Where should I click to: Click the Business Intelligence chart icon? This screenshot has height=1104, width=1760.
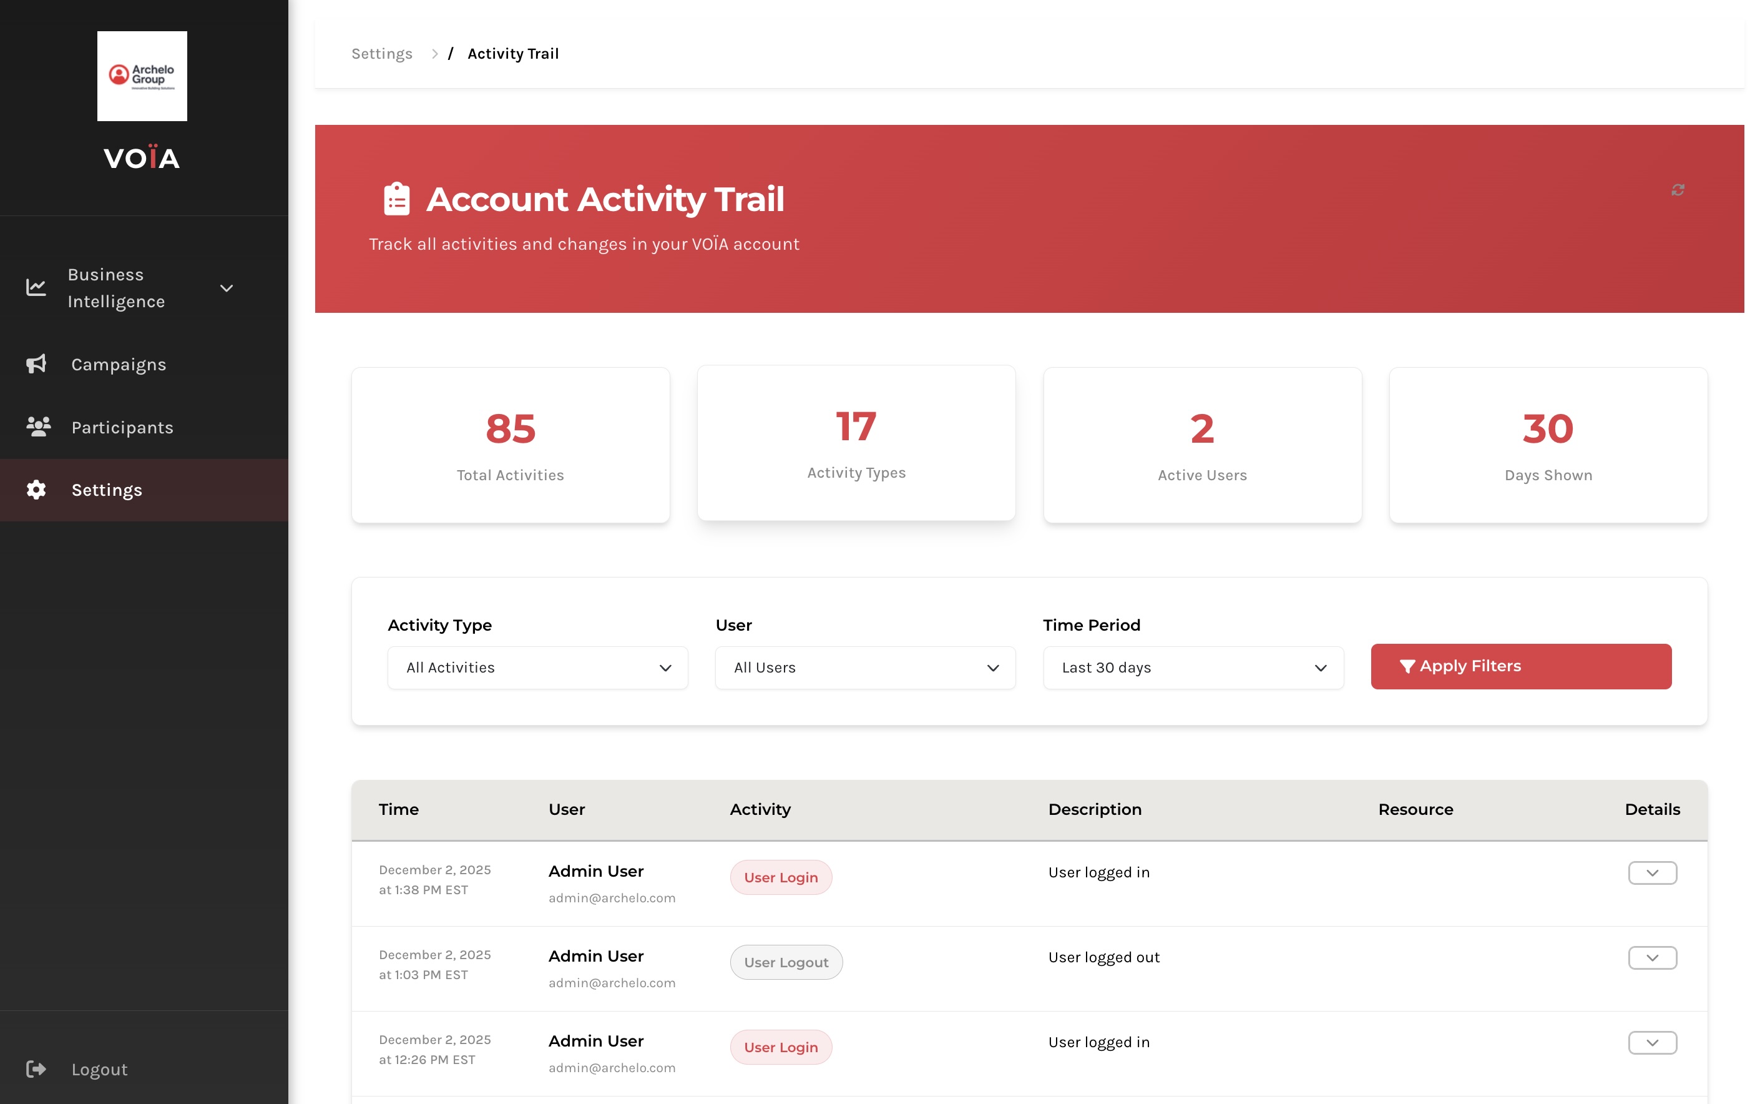click(x=36, y=288)
